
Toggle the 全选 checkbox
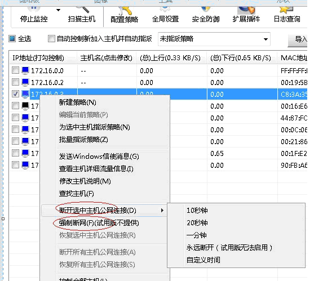point(12,39)
